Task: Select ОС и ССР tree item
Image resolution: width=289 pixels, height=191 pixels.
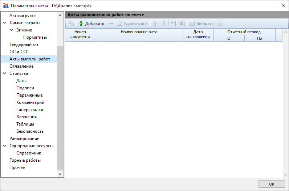Action: [x=19, y=52]
